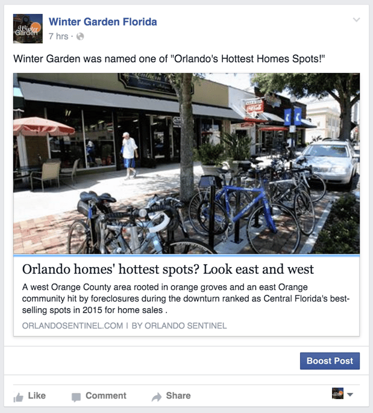Expand the post options chevron at top right

[x=356, y=19]
